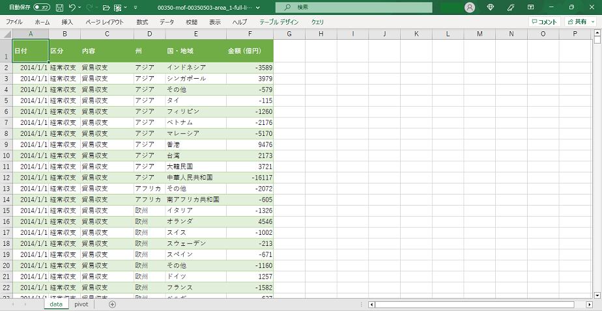Screen dimensions: 602x311
Task: Expand the file name dropdown in title bar
Action: tap(257, 7)
